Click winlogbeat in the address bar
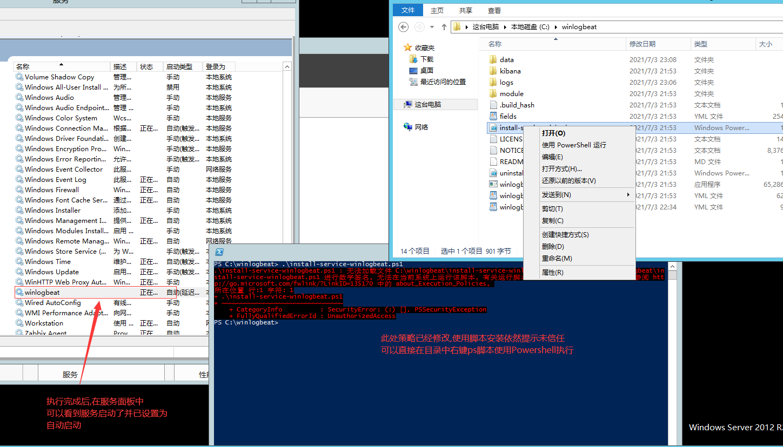 pyautogui.click(x=579, y=27)
